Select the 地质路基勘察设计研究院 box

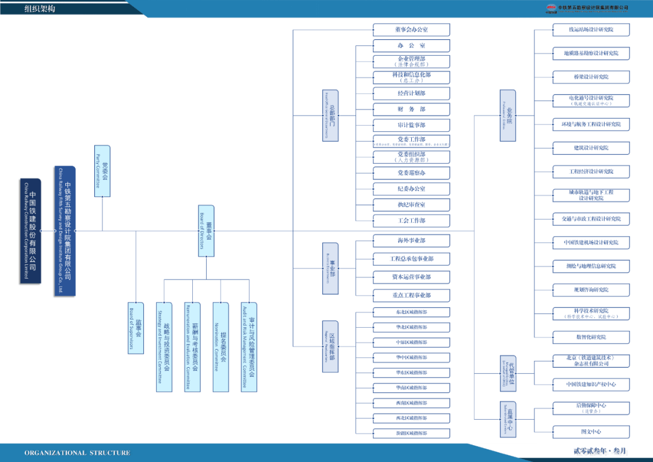click(591, 53)
